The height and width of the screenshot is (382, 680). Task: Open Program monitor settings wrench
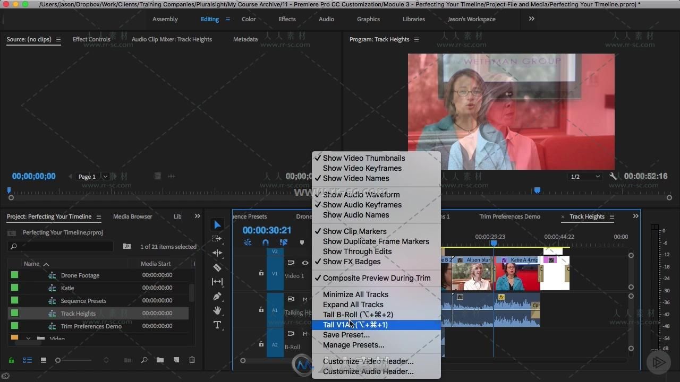(x=613, y=176)
